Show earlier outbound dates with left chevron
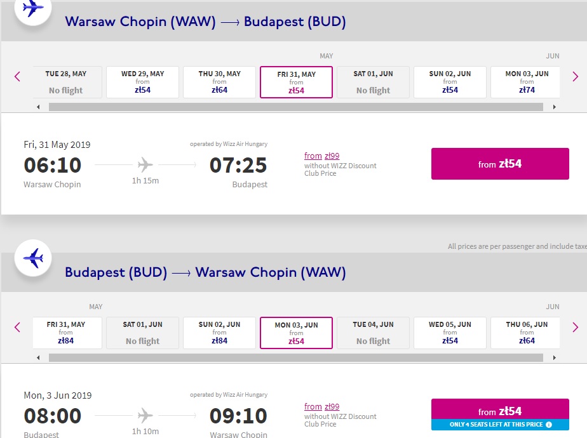This screenshot has width=587, height=438. pyautogui.click(x=17, y=77)
